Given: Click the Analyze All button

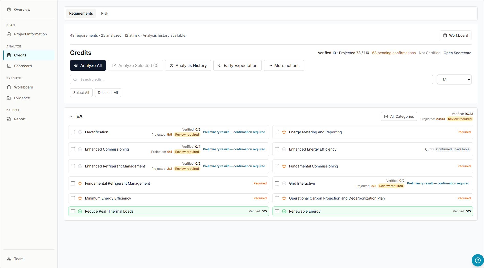Looking at the screenshot, I should click(88, 65).
